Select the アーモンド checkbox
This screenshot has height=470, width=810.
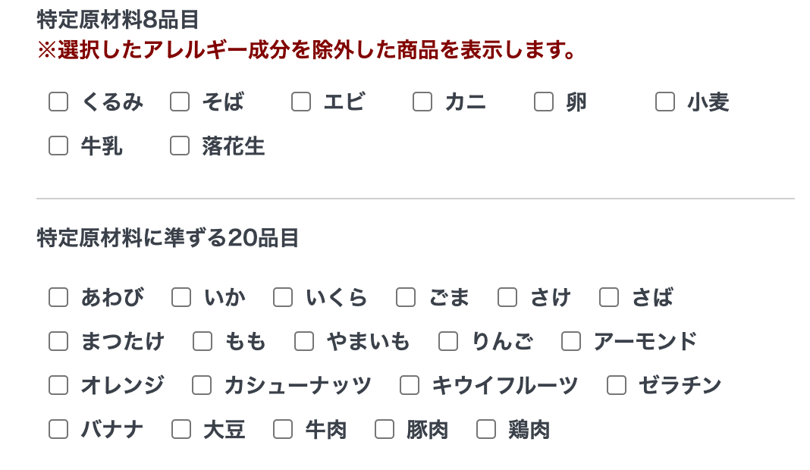point(571,341)
